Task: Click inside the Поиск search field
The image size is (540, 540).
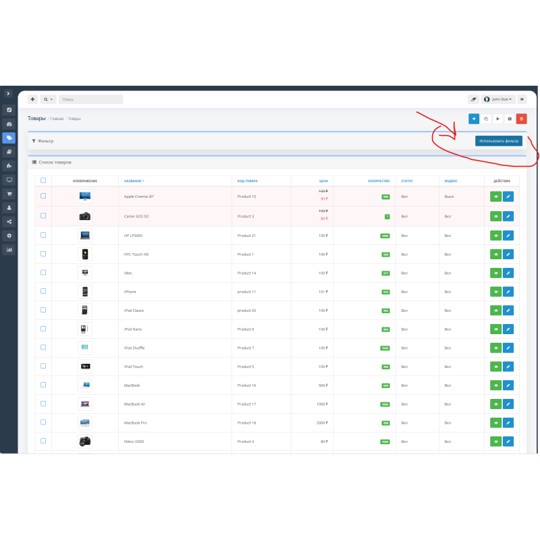Action: point(90,99)
